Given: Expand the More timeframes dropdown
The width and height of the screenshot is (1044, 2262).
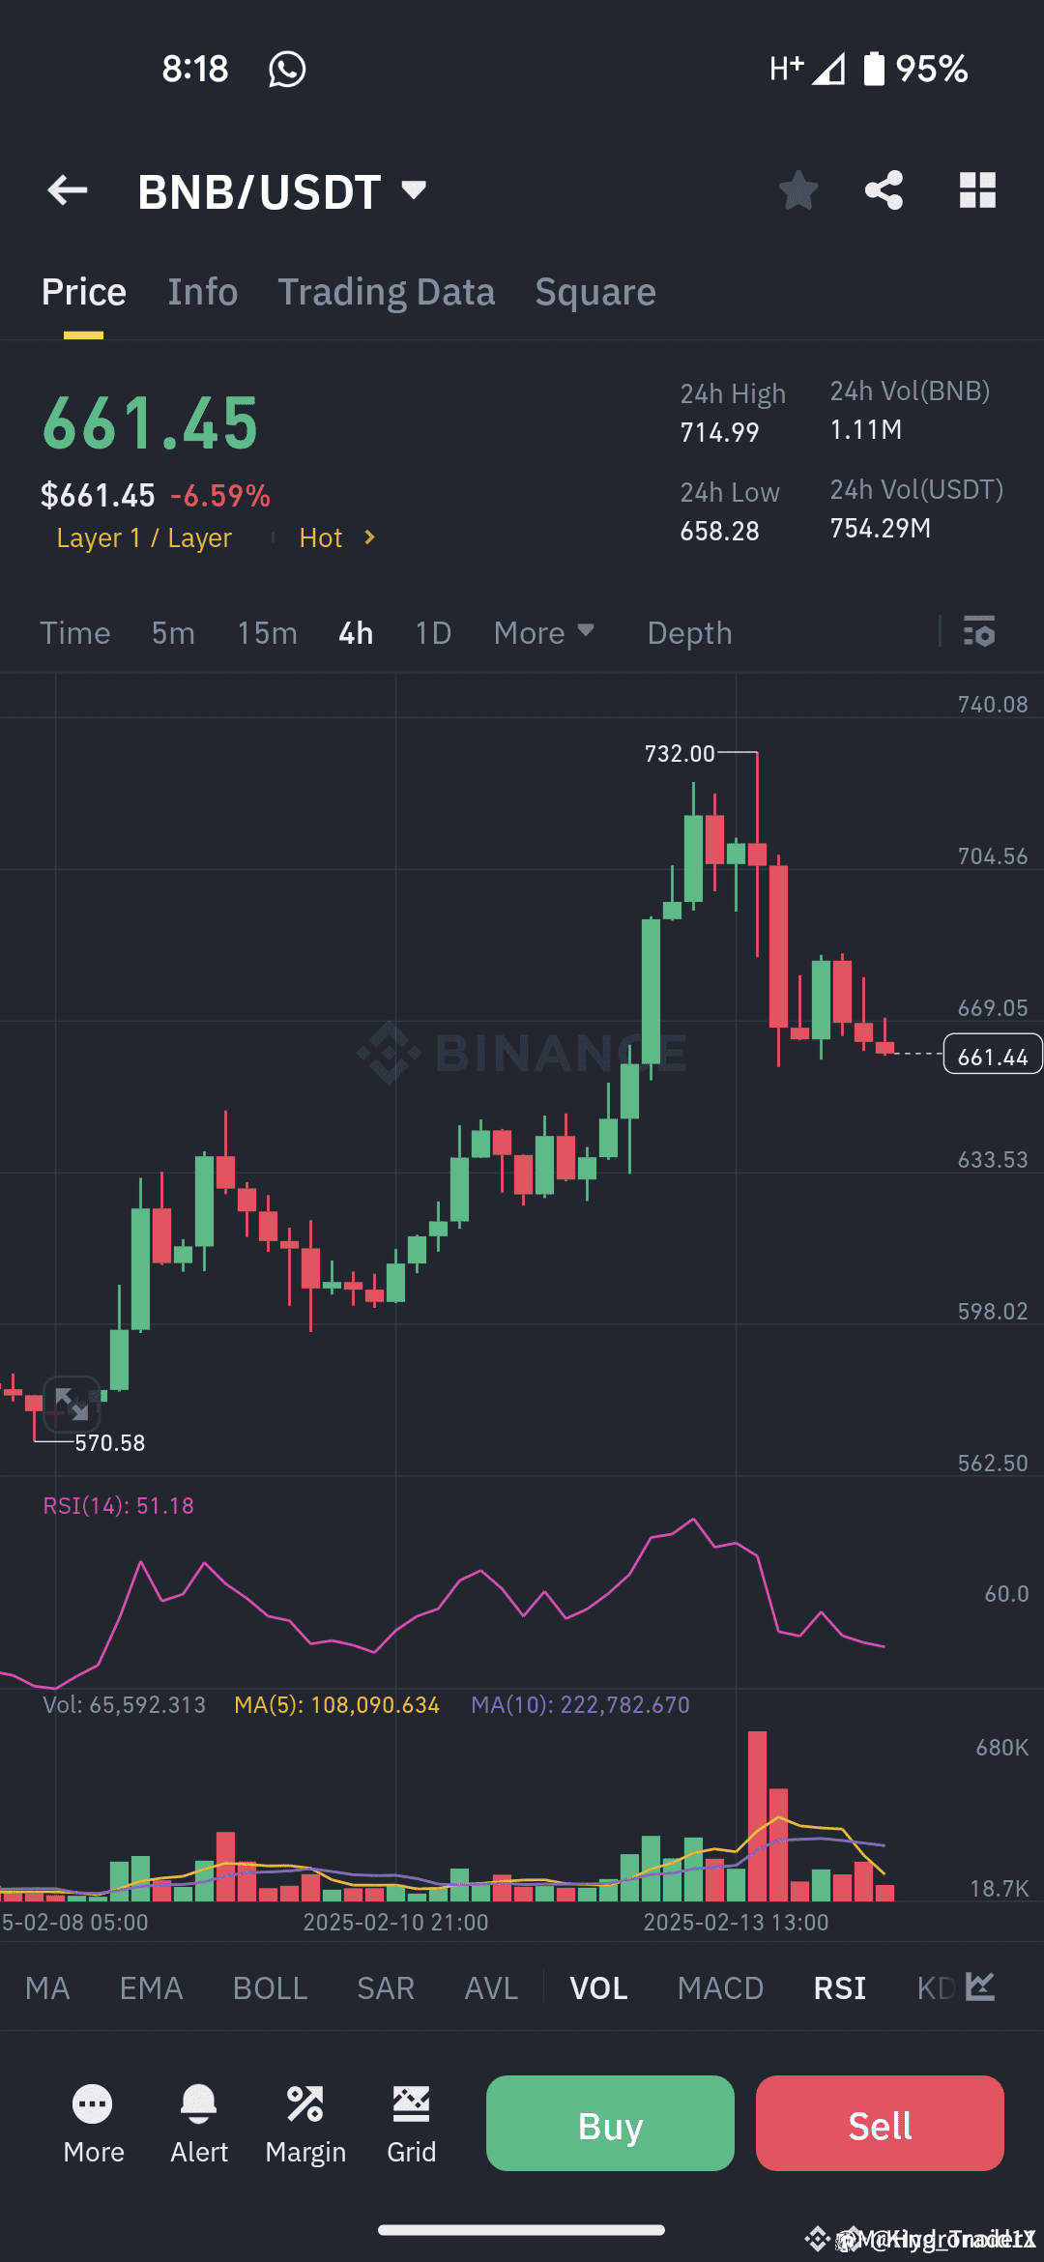Looking at the screenshot, I should [x=543, y=633].
